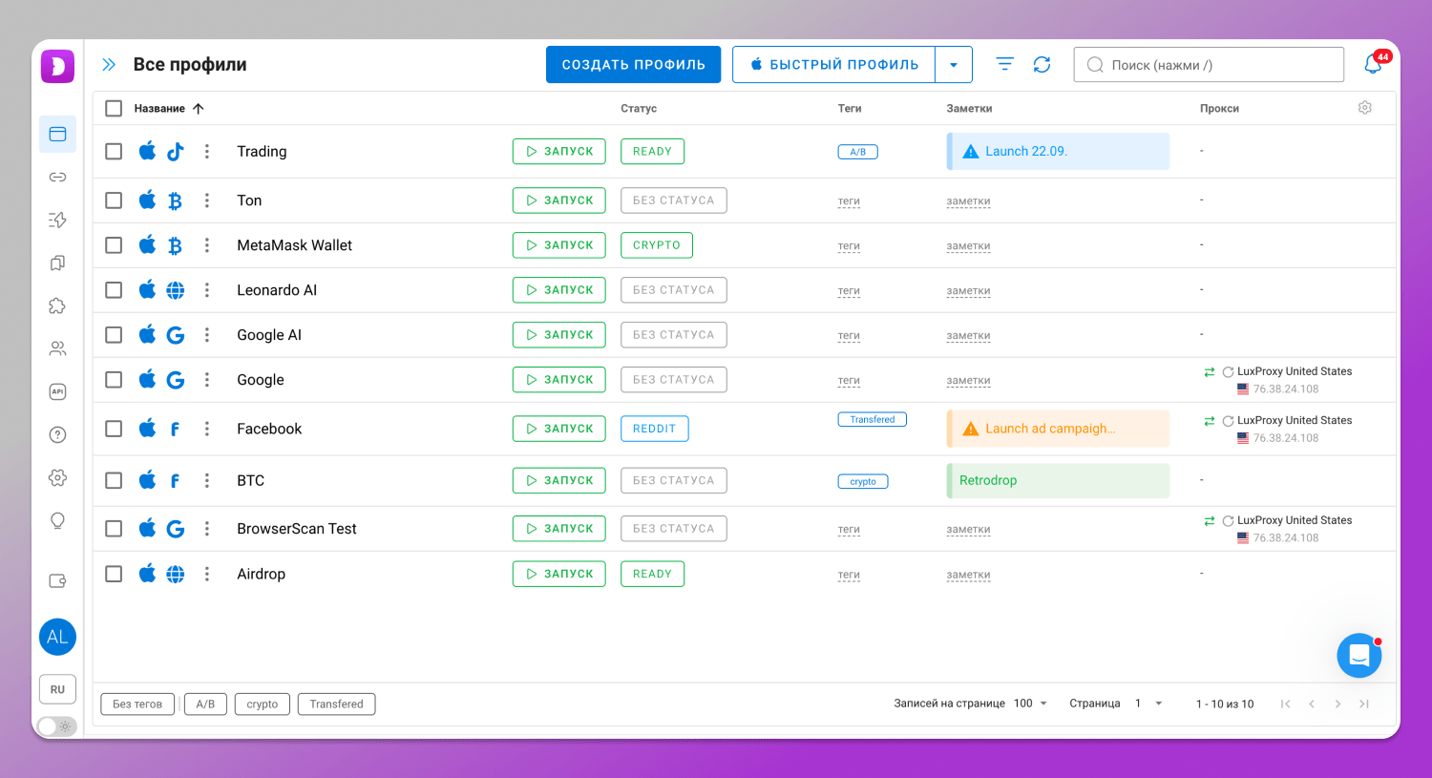Screen dimensions: 1432x778
Task: Open the wallet icon in the sidebar
Action: (x=57, y=580)
